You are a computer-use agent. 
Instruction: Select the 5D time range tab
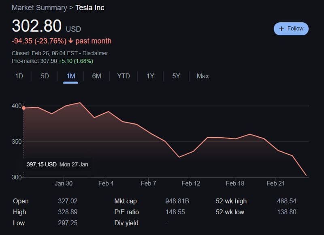click(x=45, y=76)
